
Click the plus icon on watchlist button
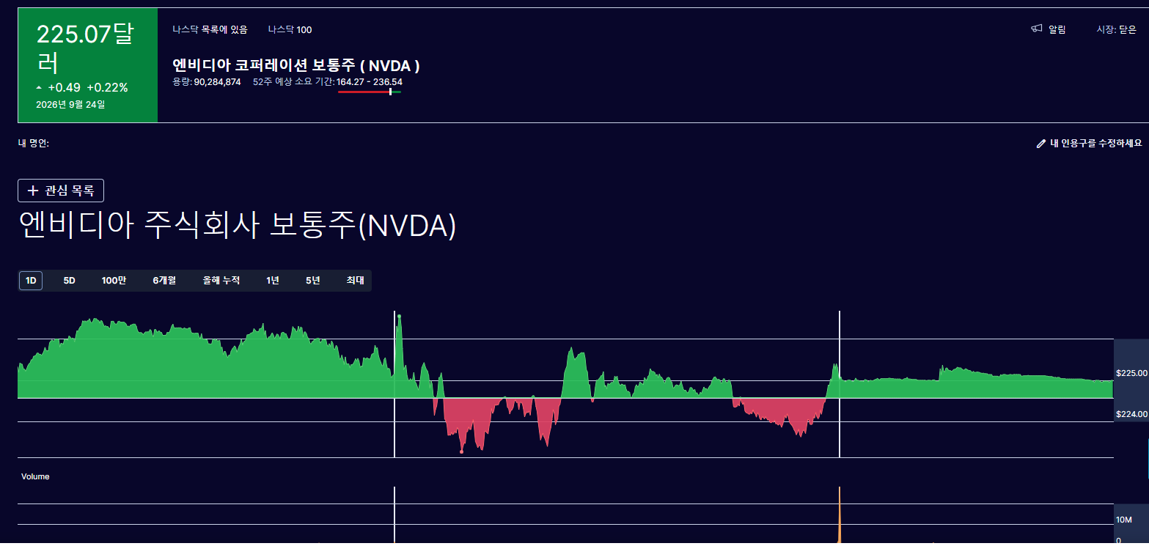click(32, 191)
